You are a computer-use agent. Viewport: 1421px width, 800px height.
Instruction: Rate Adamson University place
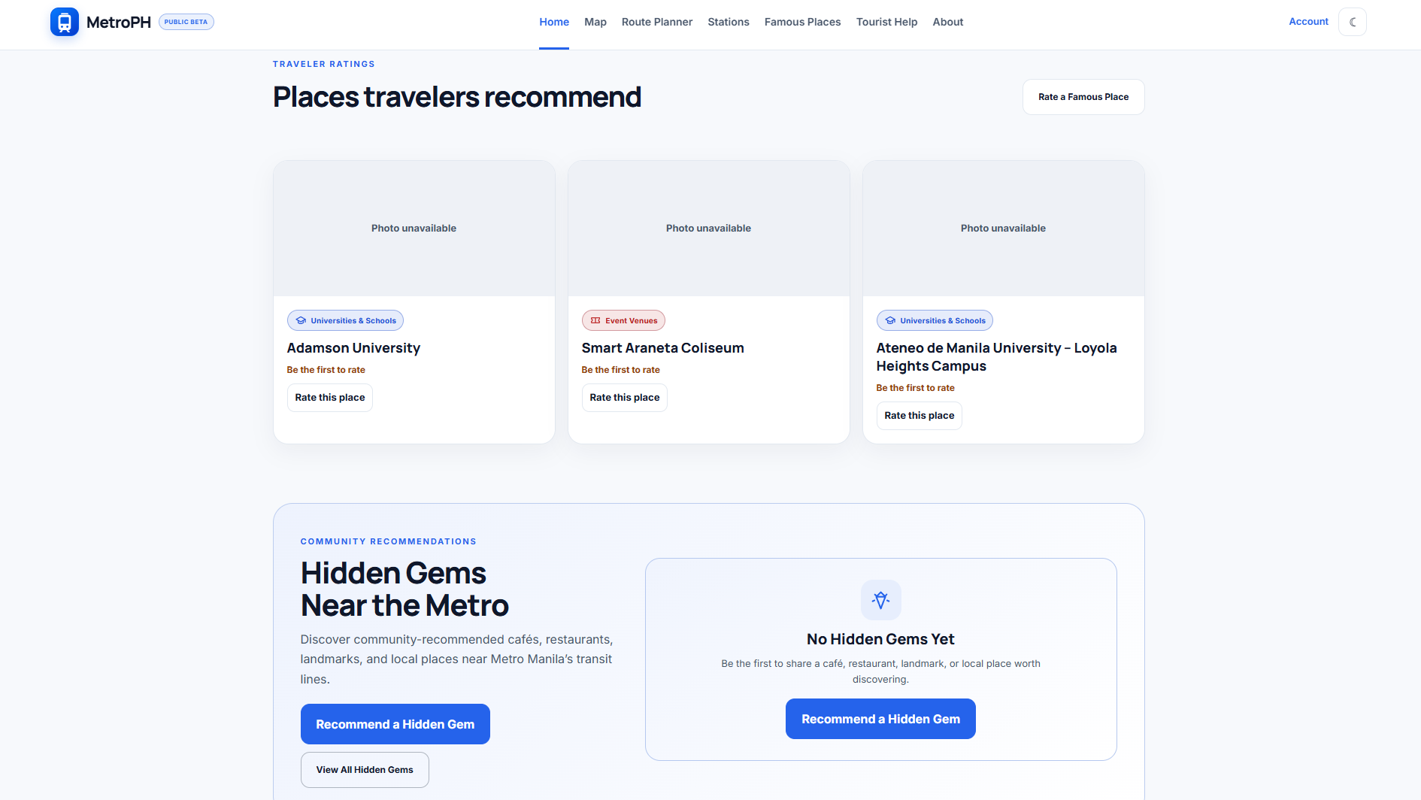[x=330, y=398]
